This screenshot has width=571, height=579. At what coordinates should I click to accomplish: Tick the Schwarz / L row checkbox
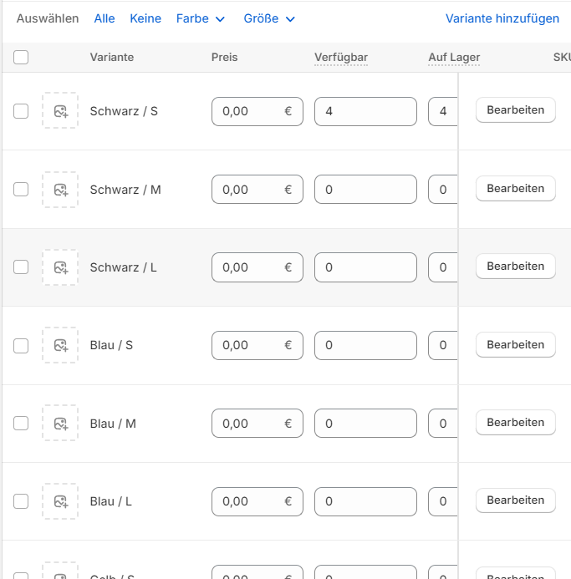(x=21, y=267)
